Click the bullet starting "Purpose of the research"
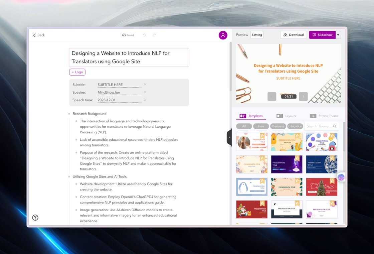 (128, 161)
